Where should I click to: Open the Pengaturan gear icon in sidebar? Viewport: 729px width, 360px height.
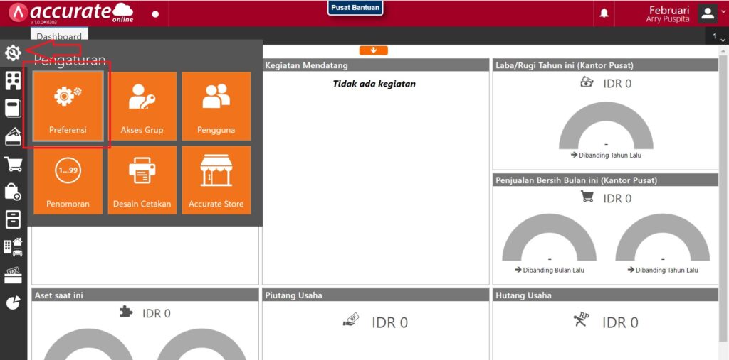(x=13, y=53)
